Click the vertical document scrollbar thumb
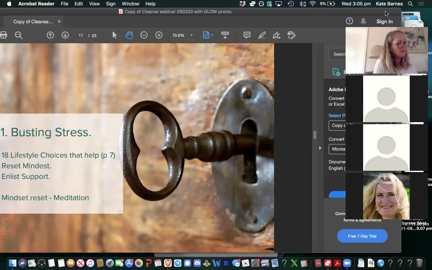The width and height of the screenshot is (432, 270). [x=315, y=135]
